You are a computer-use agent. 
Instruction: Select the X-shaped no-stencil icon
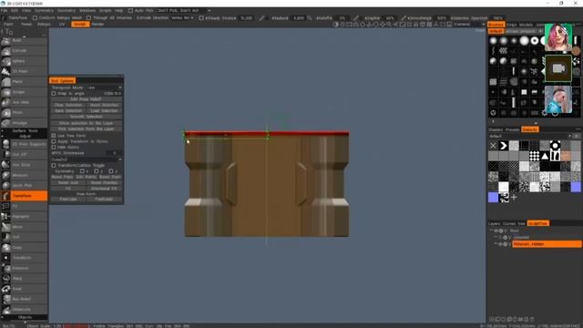pyautogui.click(x=493, y=146)
